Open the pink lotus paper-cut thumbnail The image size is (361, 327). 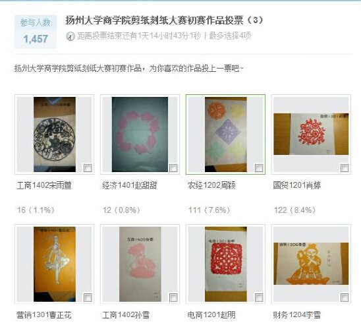[x=140, y=264]
